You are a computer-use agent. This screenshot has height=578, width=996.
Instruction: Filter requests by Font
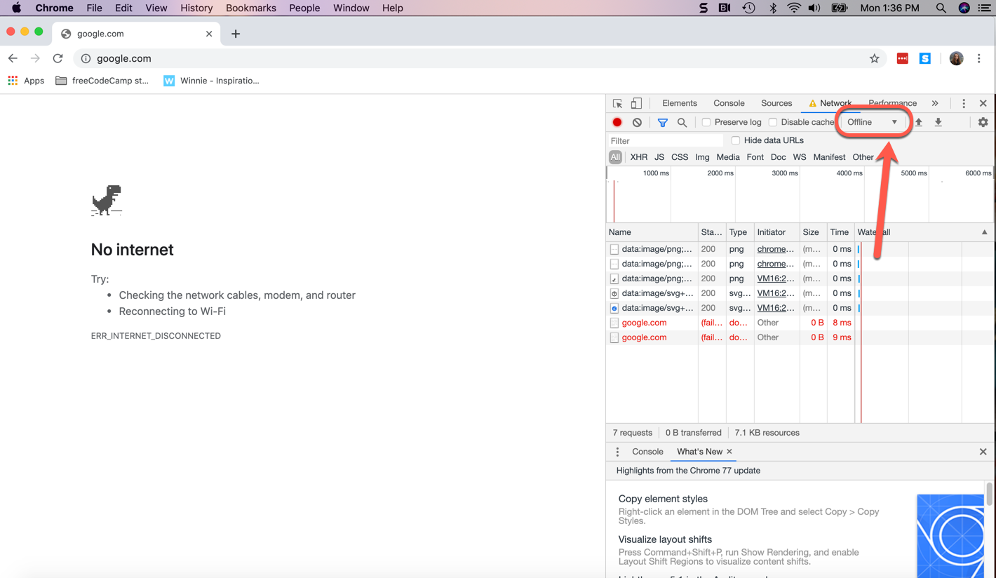pyautogui.click(x=755, y=157)
